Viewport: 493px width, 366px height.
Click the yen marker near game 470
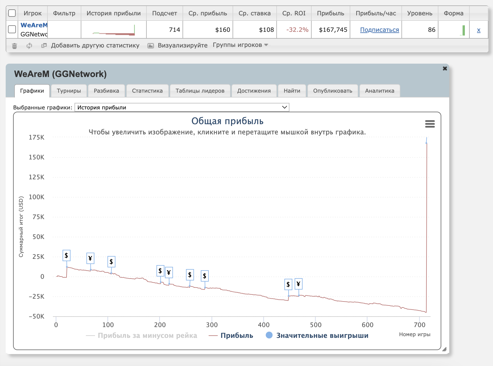click(x=298, y=284)
